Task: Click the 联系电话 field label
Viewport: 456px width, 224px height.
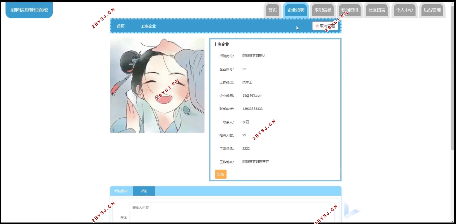Action: [x=227, y=109]
